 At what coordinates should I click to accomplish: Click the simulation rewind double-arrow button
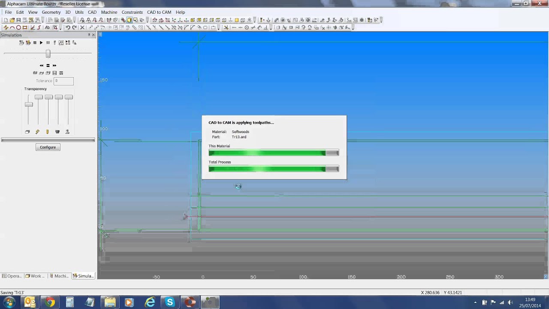tap(42, 66)
